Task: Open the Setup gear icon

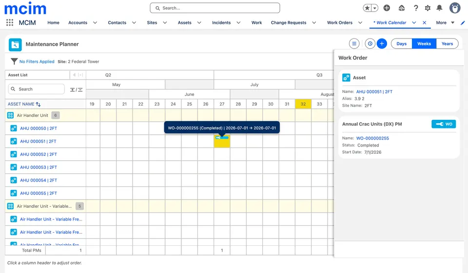Action: (428, 8)
